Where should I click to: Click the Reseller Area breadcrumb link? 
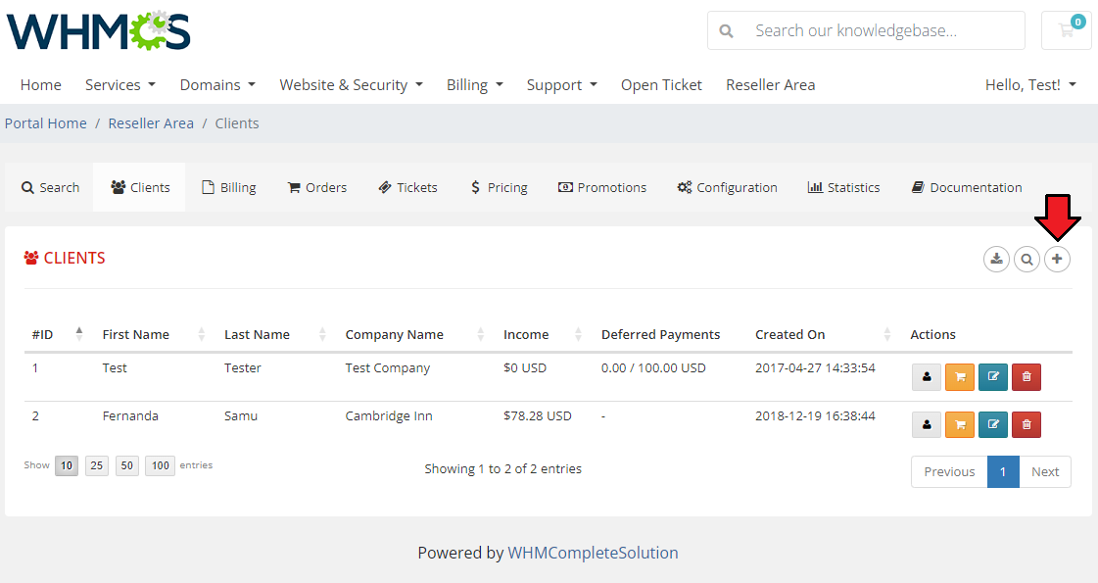[151, 123]
